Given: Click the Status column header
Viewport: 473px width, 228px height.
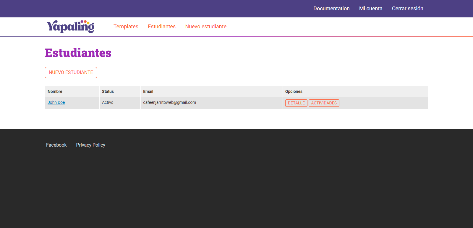Looking at the screenshot, I should pos(108,91).
